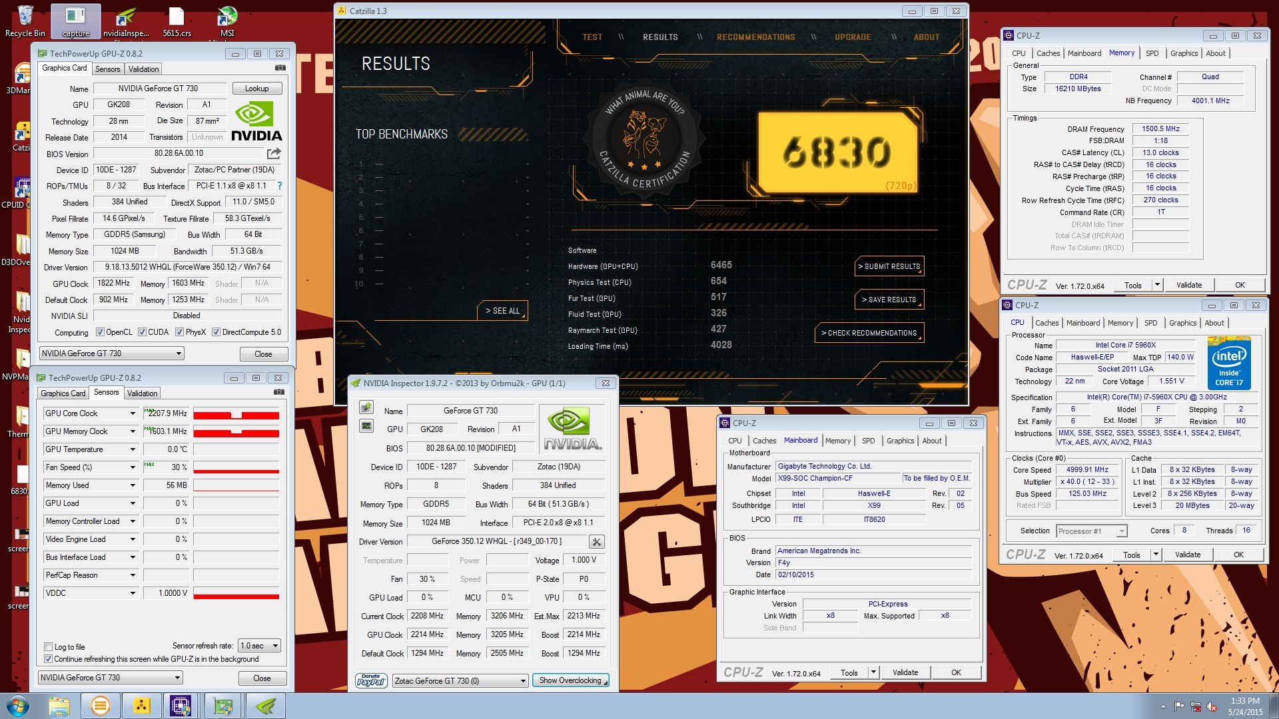Click the muted volume tray icon
The width and height of the screenshot is (1279, 719).
point(1212,706)
